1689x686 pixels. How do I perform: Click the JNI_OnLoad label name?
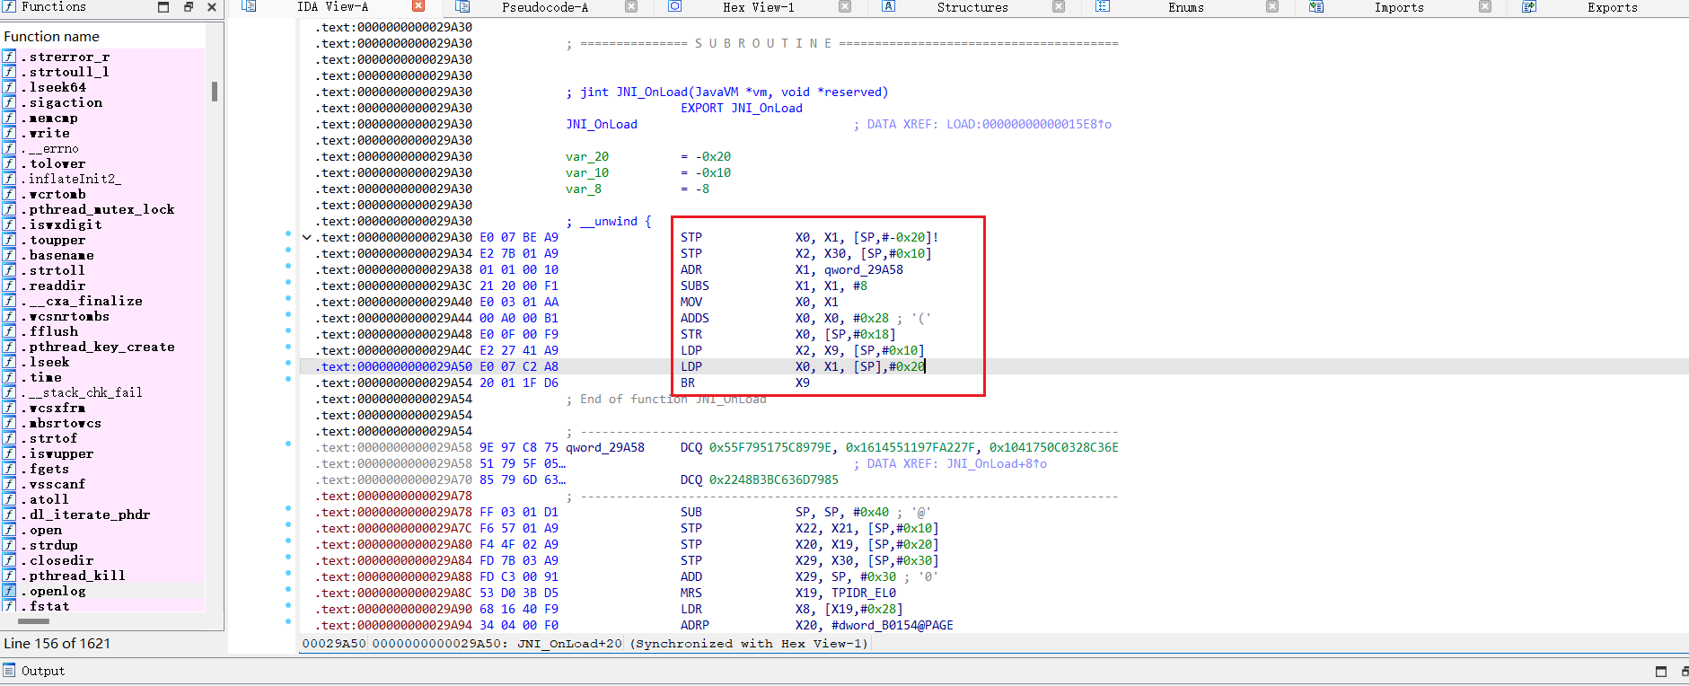[601, 125]
